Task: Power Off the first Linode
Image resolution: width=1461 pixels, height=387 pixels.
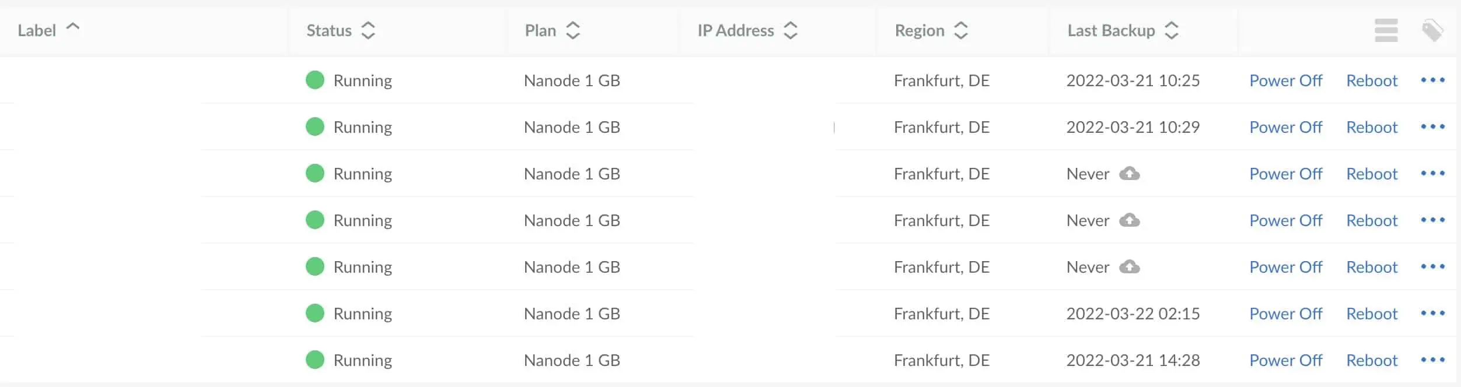Action: (1285, 80)
